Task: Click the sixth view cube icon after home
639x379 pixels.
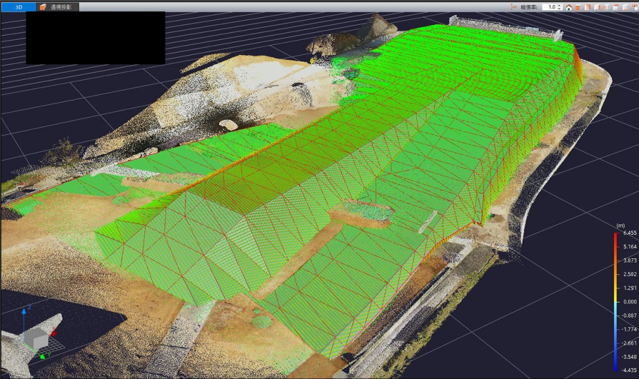Action: [616, 7]
